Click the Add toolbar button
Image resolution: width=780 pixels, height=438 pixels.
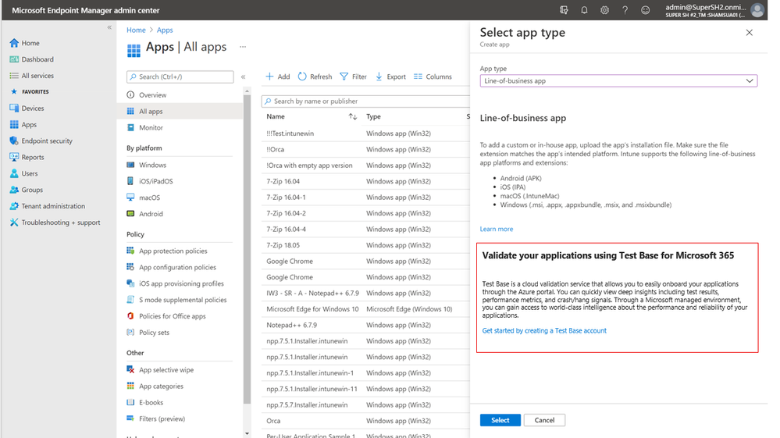coord(278,77)
